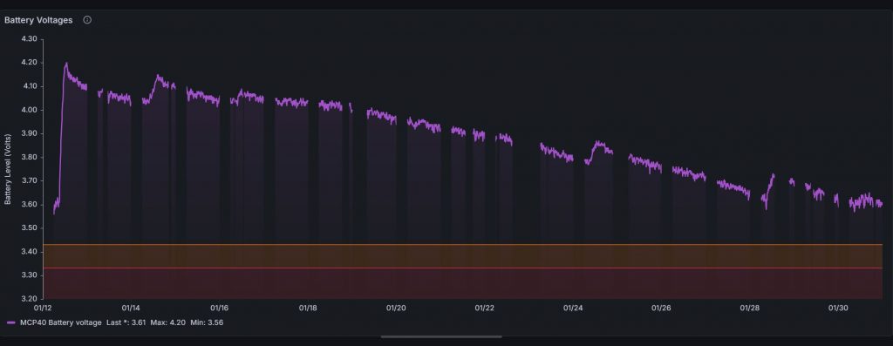The height and width of the screenshot is (346, 893).
Task: Click the 3.60 y-axis tick label
Action: tap(29, 204)
